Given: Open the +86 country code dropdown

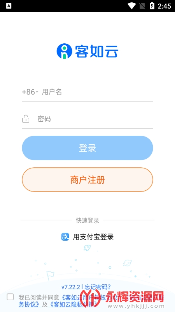Looking at the screenshot, I should coord(30,92).
